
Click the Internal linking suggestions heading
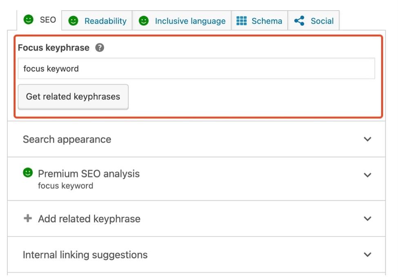pyautogui.click(x=85, y=255)
